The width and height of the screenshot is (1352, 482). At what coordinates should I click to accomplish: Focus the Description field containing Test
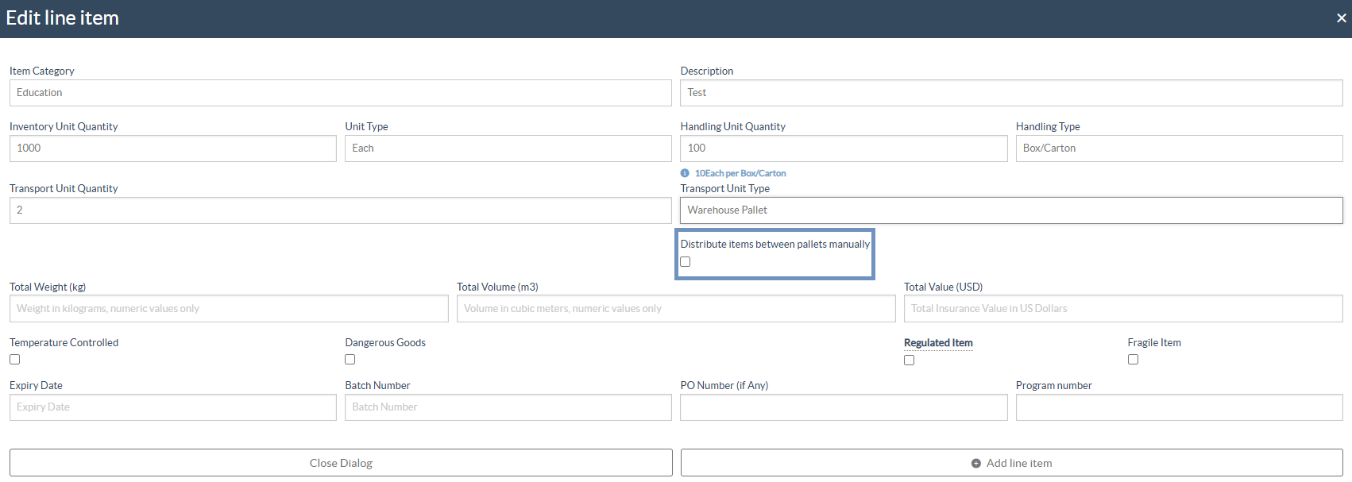pyautogui.click(x=1010, y=93)
